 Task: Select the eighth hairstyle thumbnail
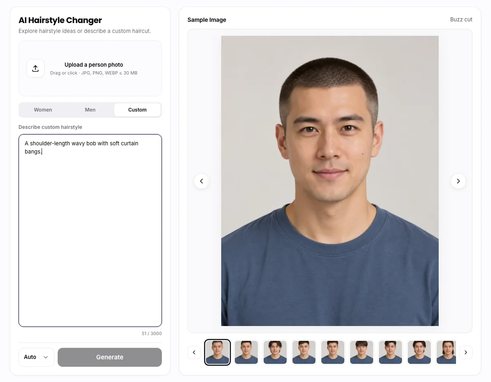click(419, 352)
